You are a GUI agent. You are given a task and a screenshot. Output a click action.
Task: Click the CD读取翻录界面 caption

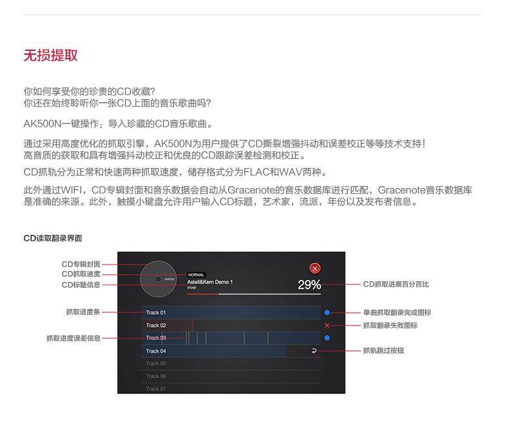[x=53, y=238]
